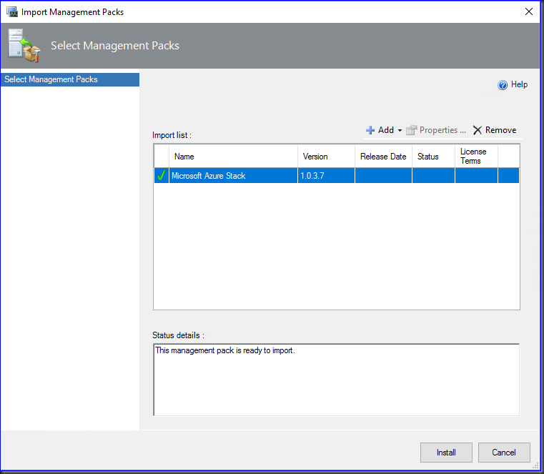The height and width of the screenshot is (474, 544).
Task: Click the application icon in the title bar
Action: tap(11, 11)
